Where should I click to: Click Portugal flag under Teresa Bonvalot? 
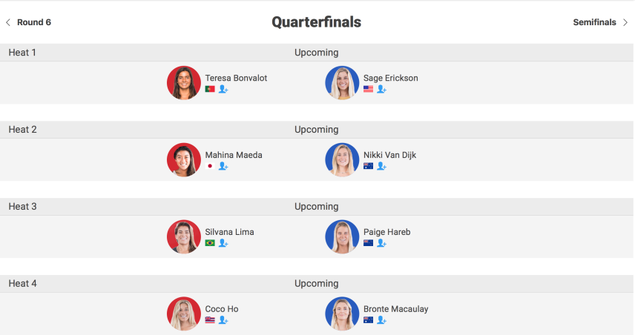coord(210,89)
